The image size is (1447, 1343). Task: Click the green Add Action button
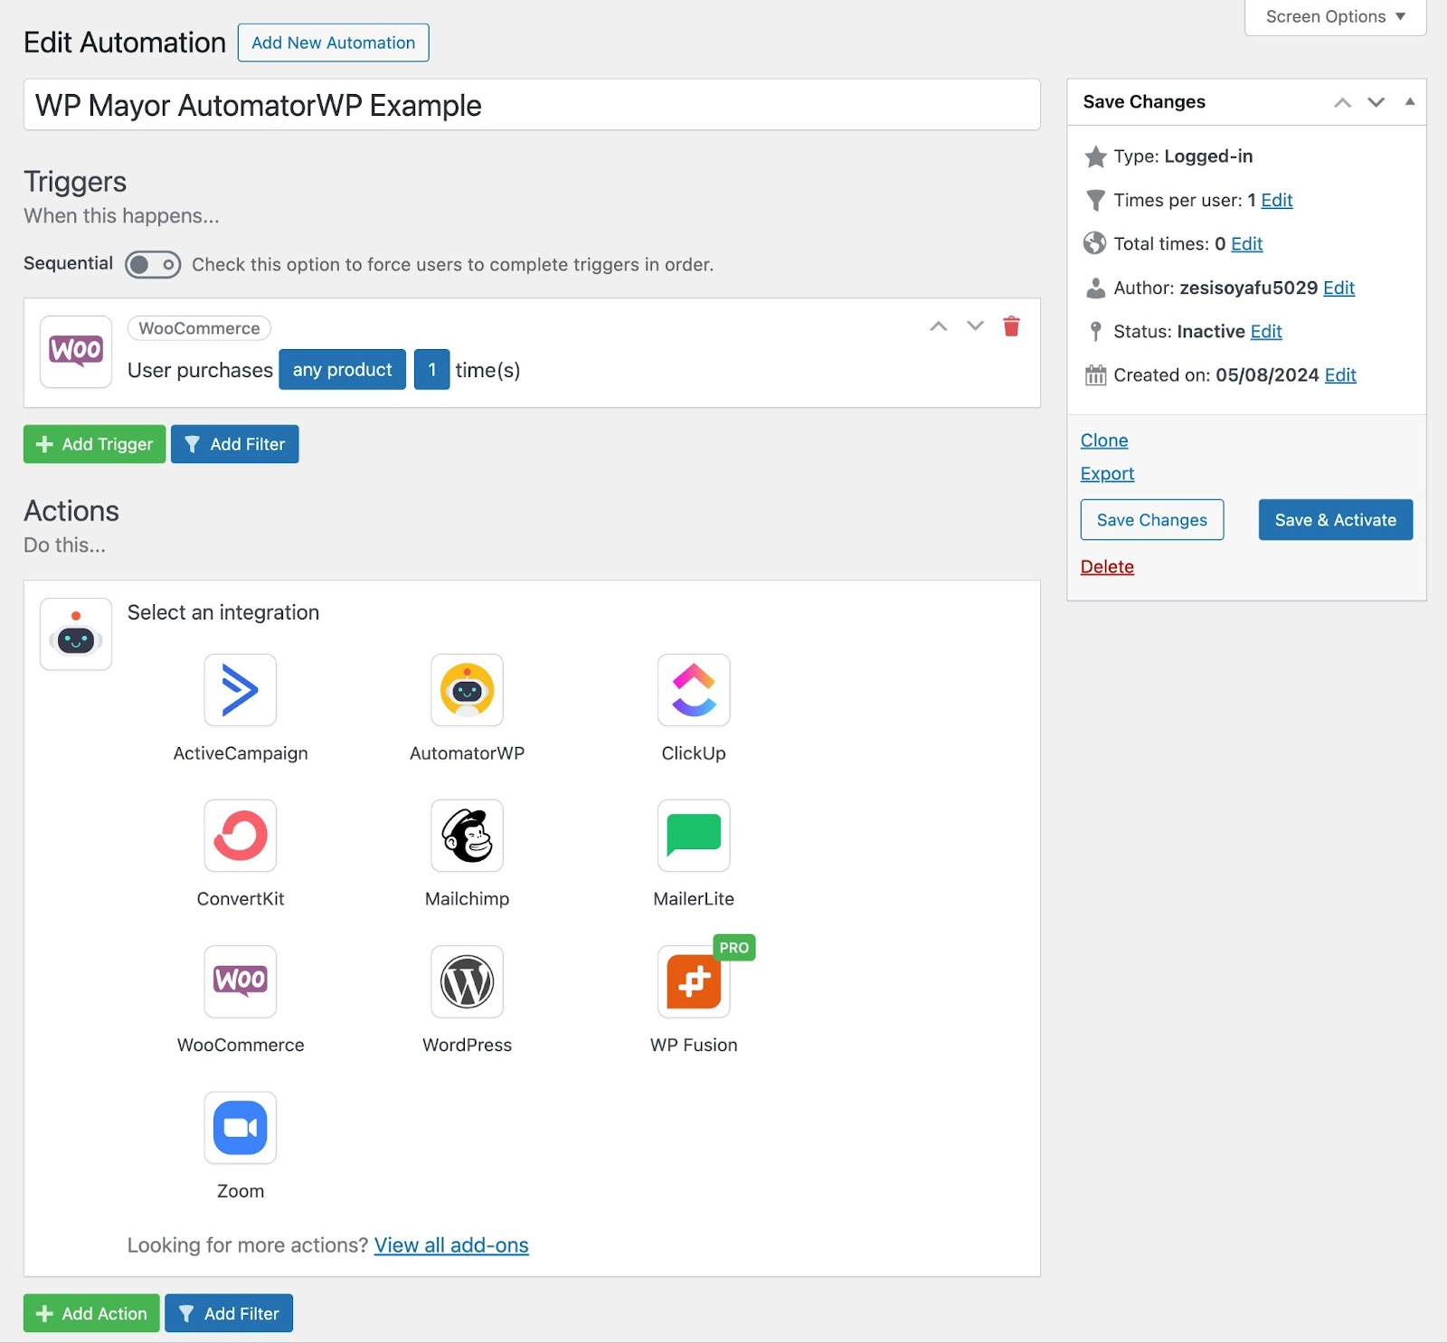click(91, 1313)
